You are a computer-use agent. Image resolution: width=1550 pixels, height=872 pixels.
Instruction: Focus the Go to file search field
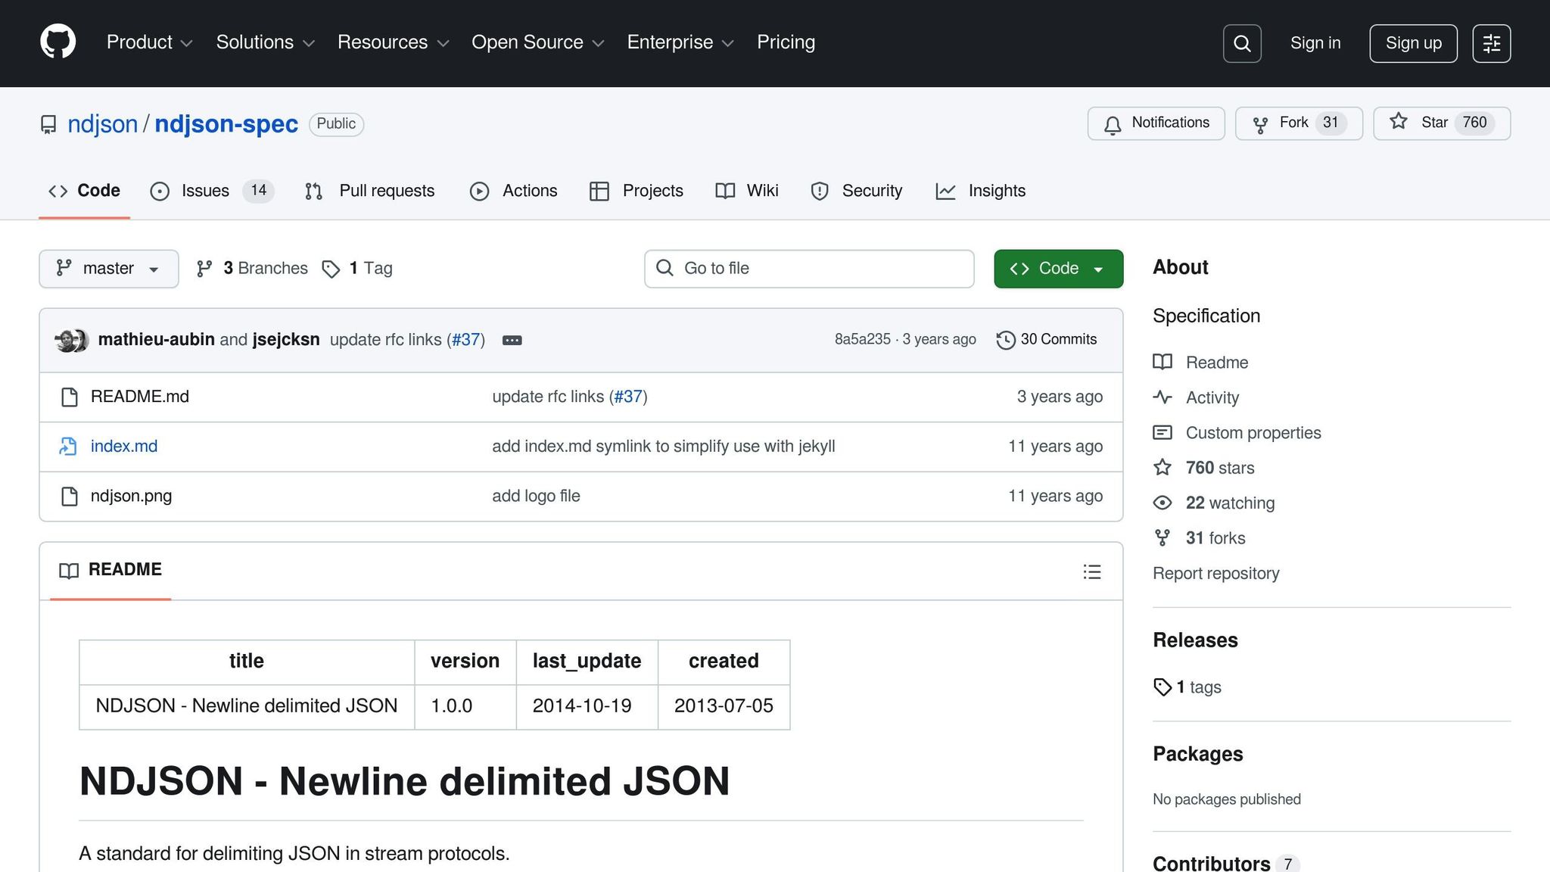(x=809, y=269)
